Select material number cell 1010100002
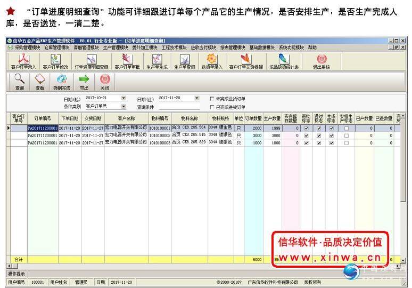 (160, 135)
